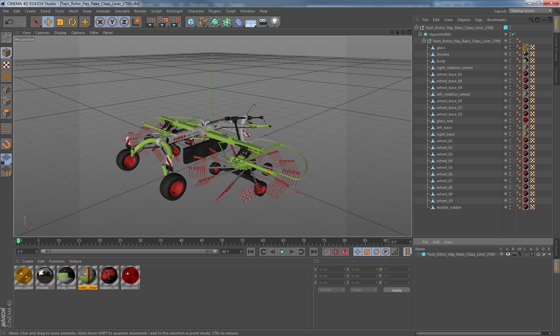Toggle Y axis lock
Image resolution: width=560 pixels, height=336 pixels.
click(112, 22)
